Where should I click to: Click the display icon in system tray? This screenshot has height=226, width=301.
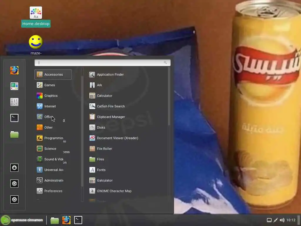point(269,220)
